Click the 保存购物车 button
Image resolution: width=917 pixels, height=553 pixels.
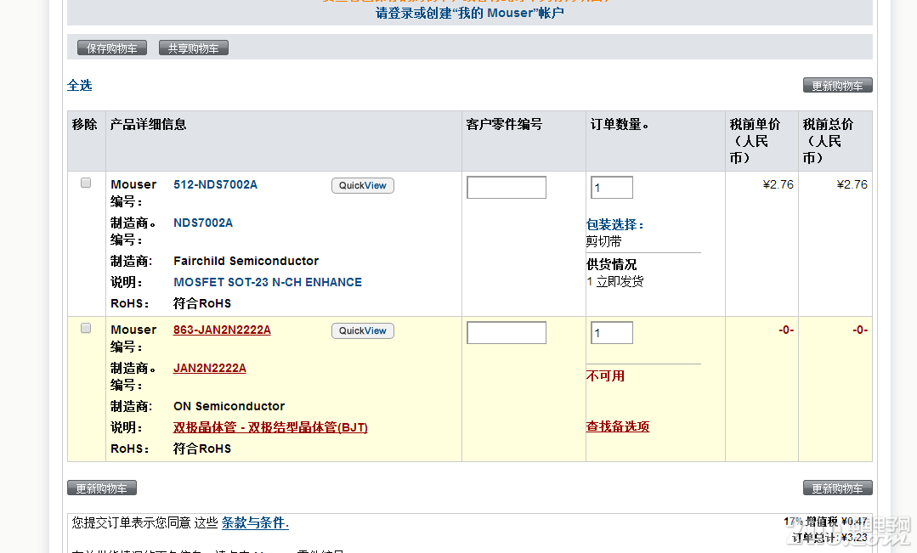click(111, 48)
